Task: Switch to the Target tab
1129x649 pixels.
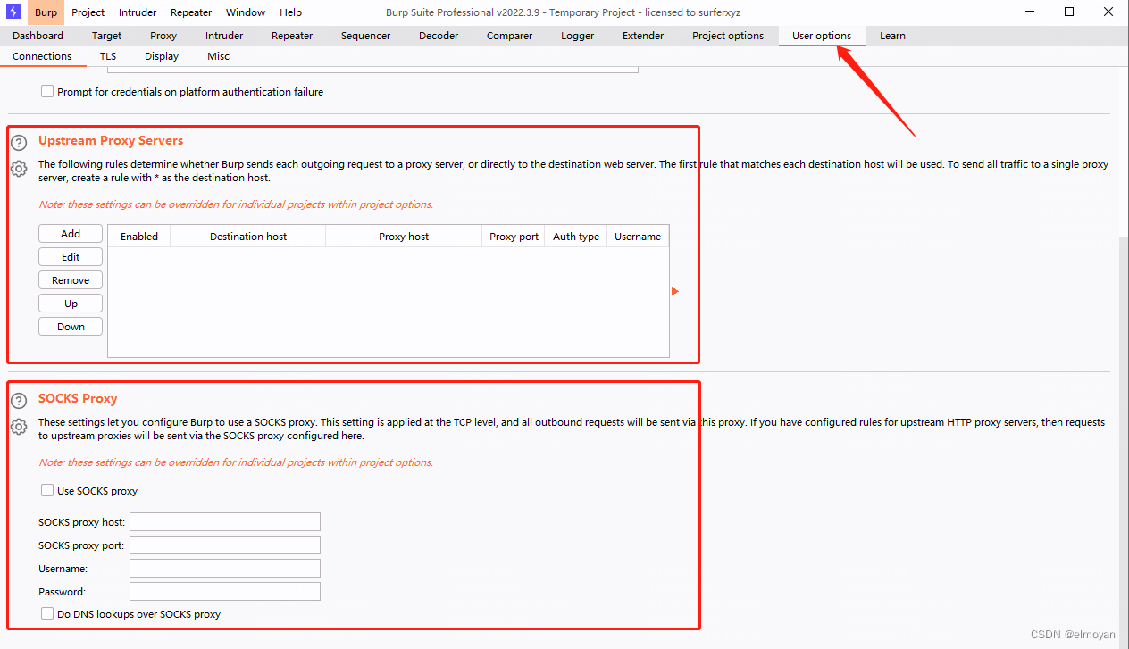Action: tap(106, 36)
